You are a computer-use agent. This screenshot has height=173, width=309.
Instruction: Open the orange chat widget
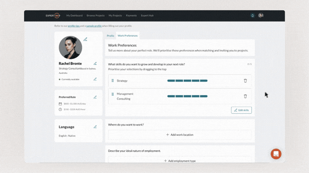coord(276,154)
